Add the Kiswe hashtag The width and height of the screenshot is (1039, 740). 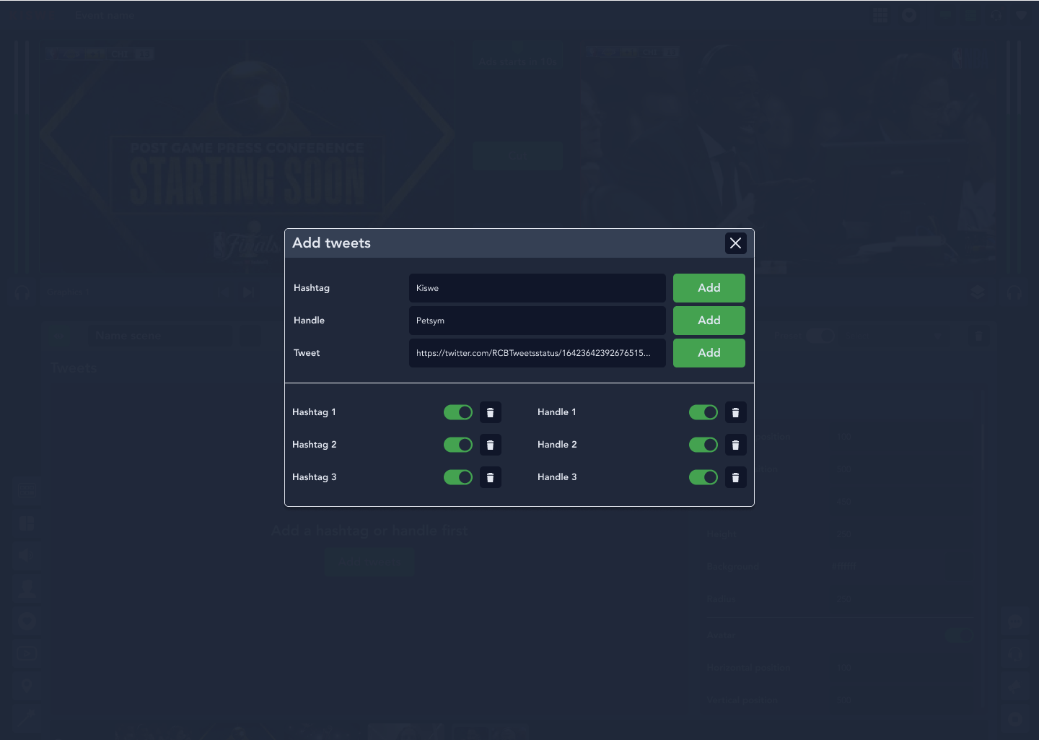709,288
